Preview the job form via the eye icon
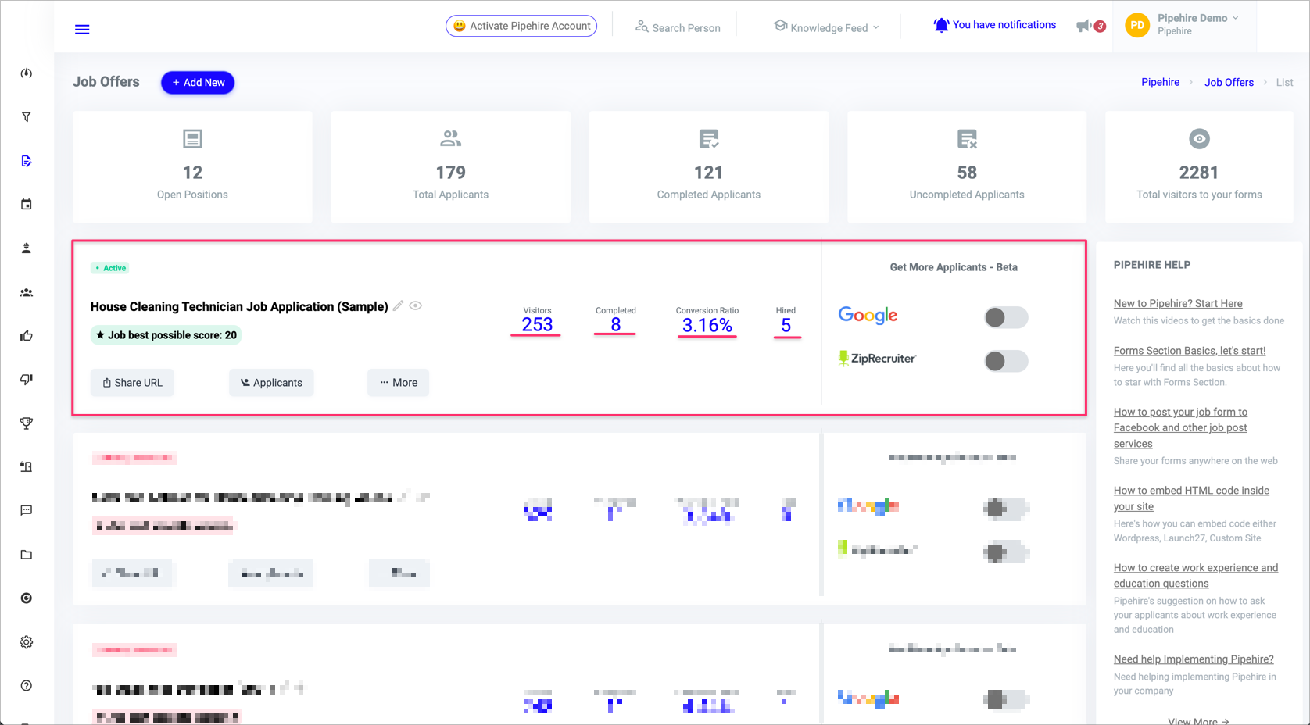The height and width of the screenshot is (725, 1310). pyautogui.click(x=416, y=305)
